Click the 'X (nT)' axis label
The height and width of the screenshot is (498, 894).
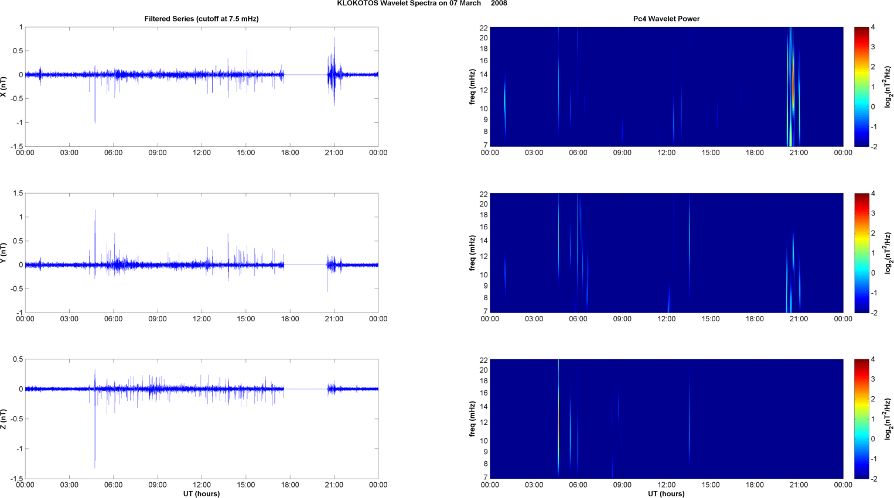pos(4,87)
